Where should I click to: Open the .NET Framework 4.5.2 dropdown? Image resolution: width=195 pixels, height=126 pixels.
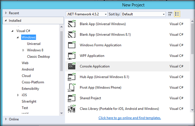pos(87,14)
